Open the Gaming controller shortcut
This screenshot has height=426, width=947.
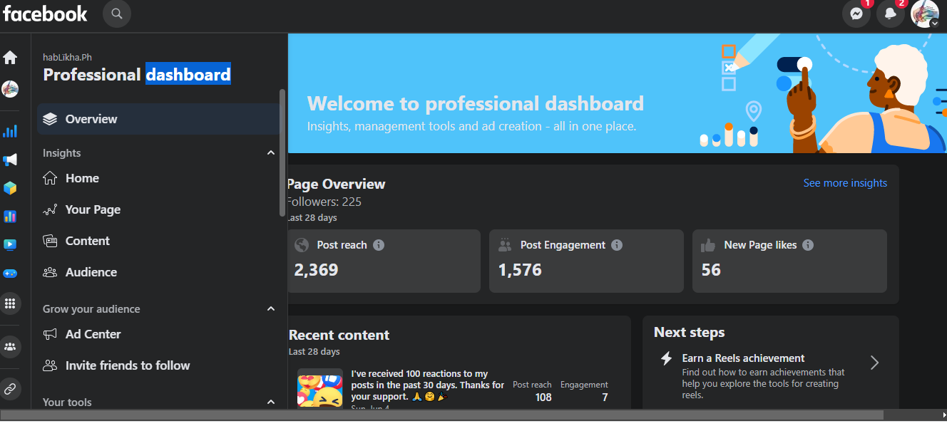pos(10,273)
